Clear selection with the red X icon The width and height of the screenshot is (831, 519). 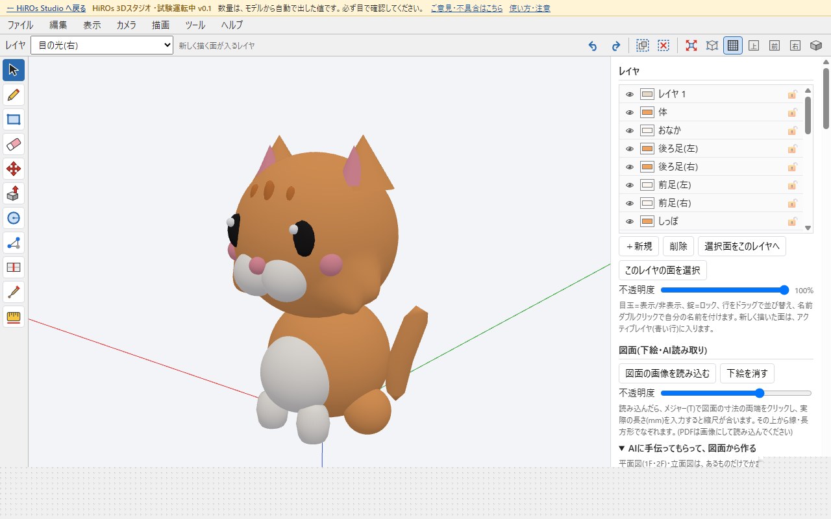pos(664,45)
